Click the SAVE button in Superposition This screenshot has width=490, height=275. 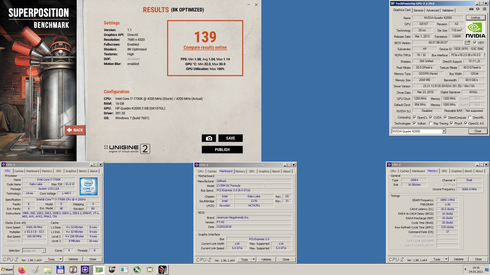[x=230, y=138]
